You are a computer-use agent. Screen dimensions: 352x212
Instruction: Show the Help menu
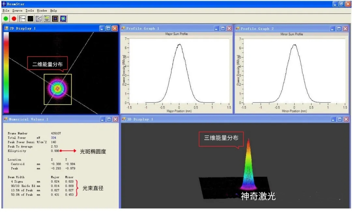tap(53, 11)
